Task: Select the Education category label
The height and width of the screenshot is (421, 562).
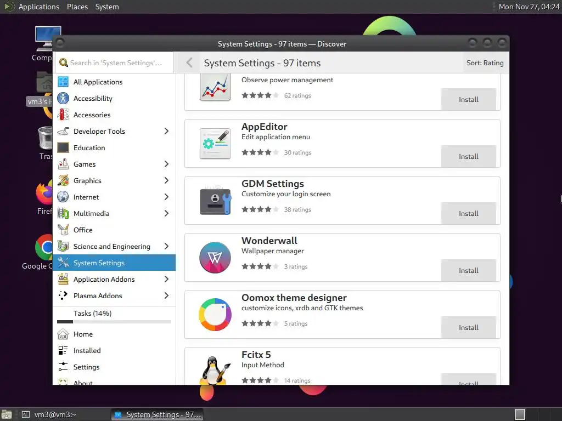Action: tap(89, 147)
